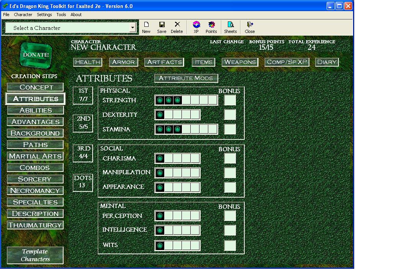Click the Wits bonus box
Viewport: 417px width, 278px height.
(230, 245)
